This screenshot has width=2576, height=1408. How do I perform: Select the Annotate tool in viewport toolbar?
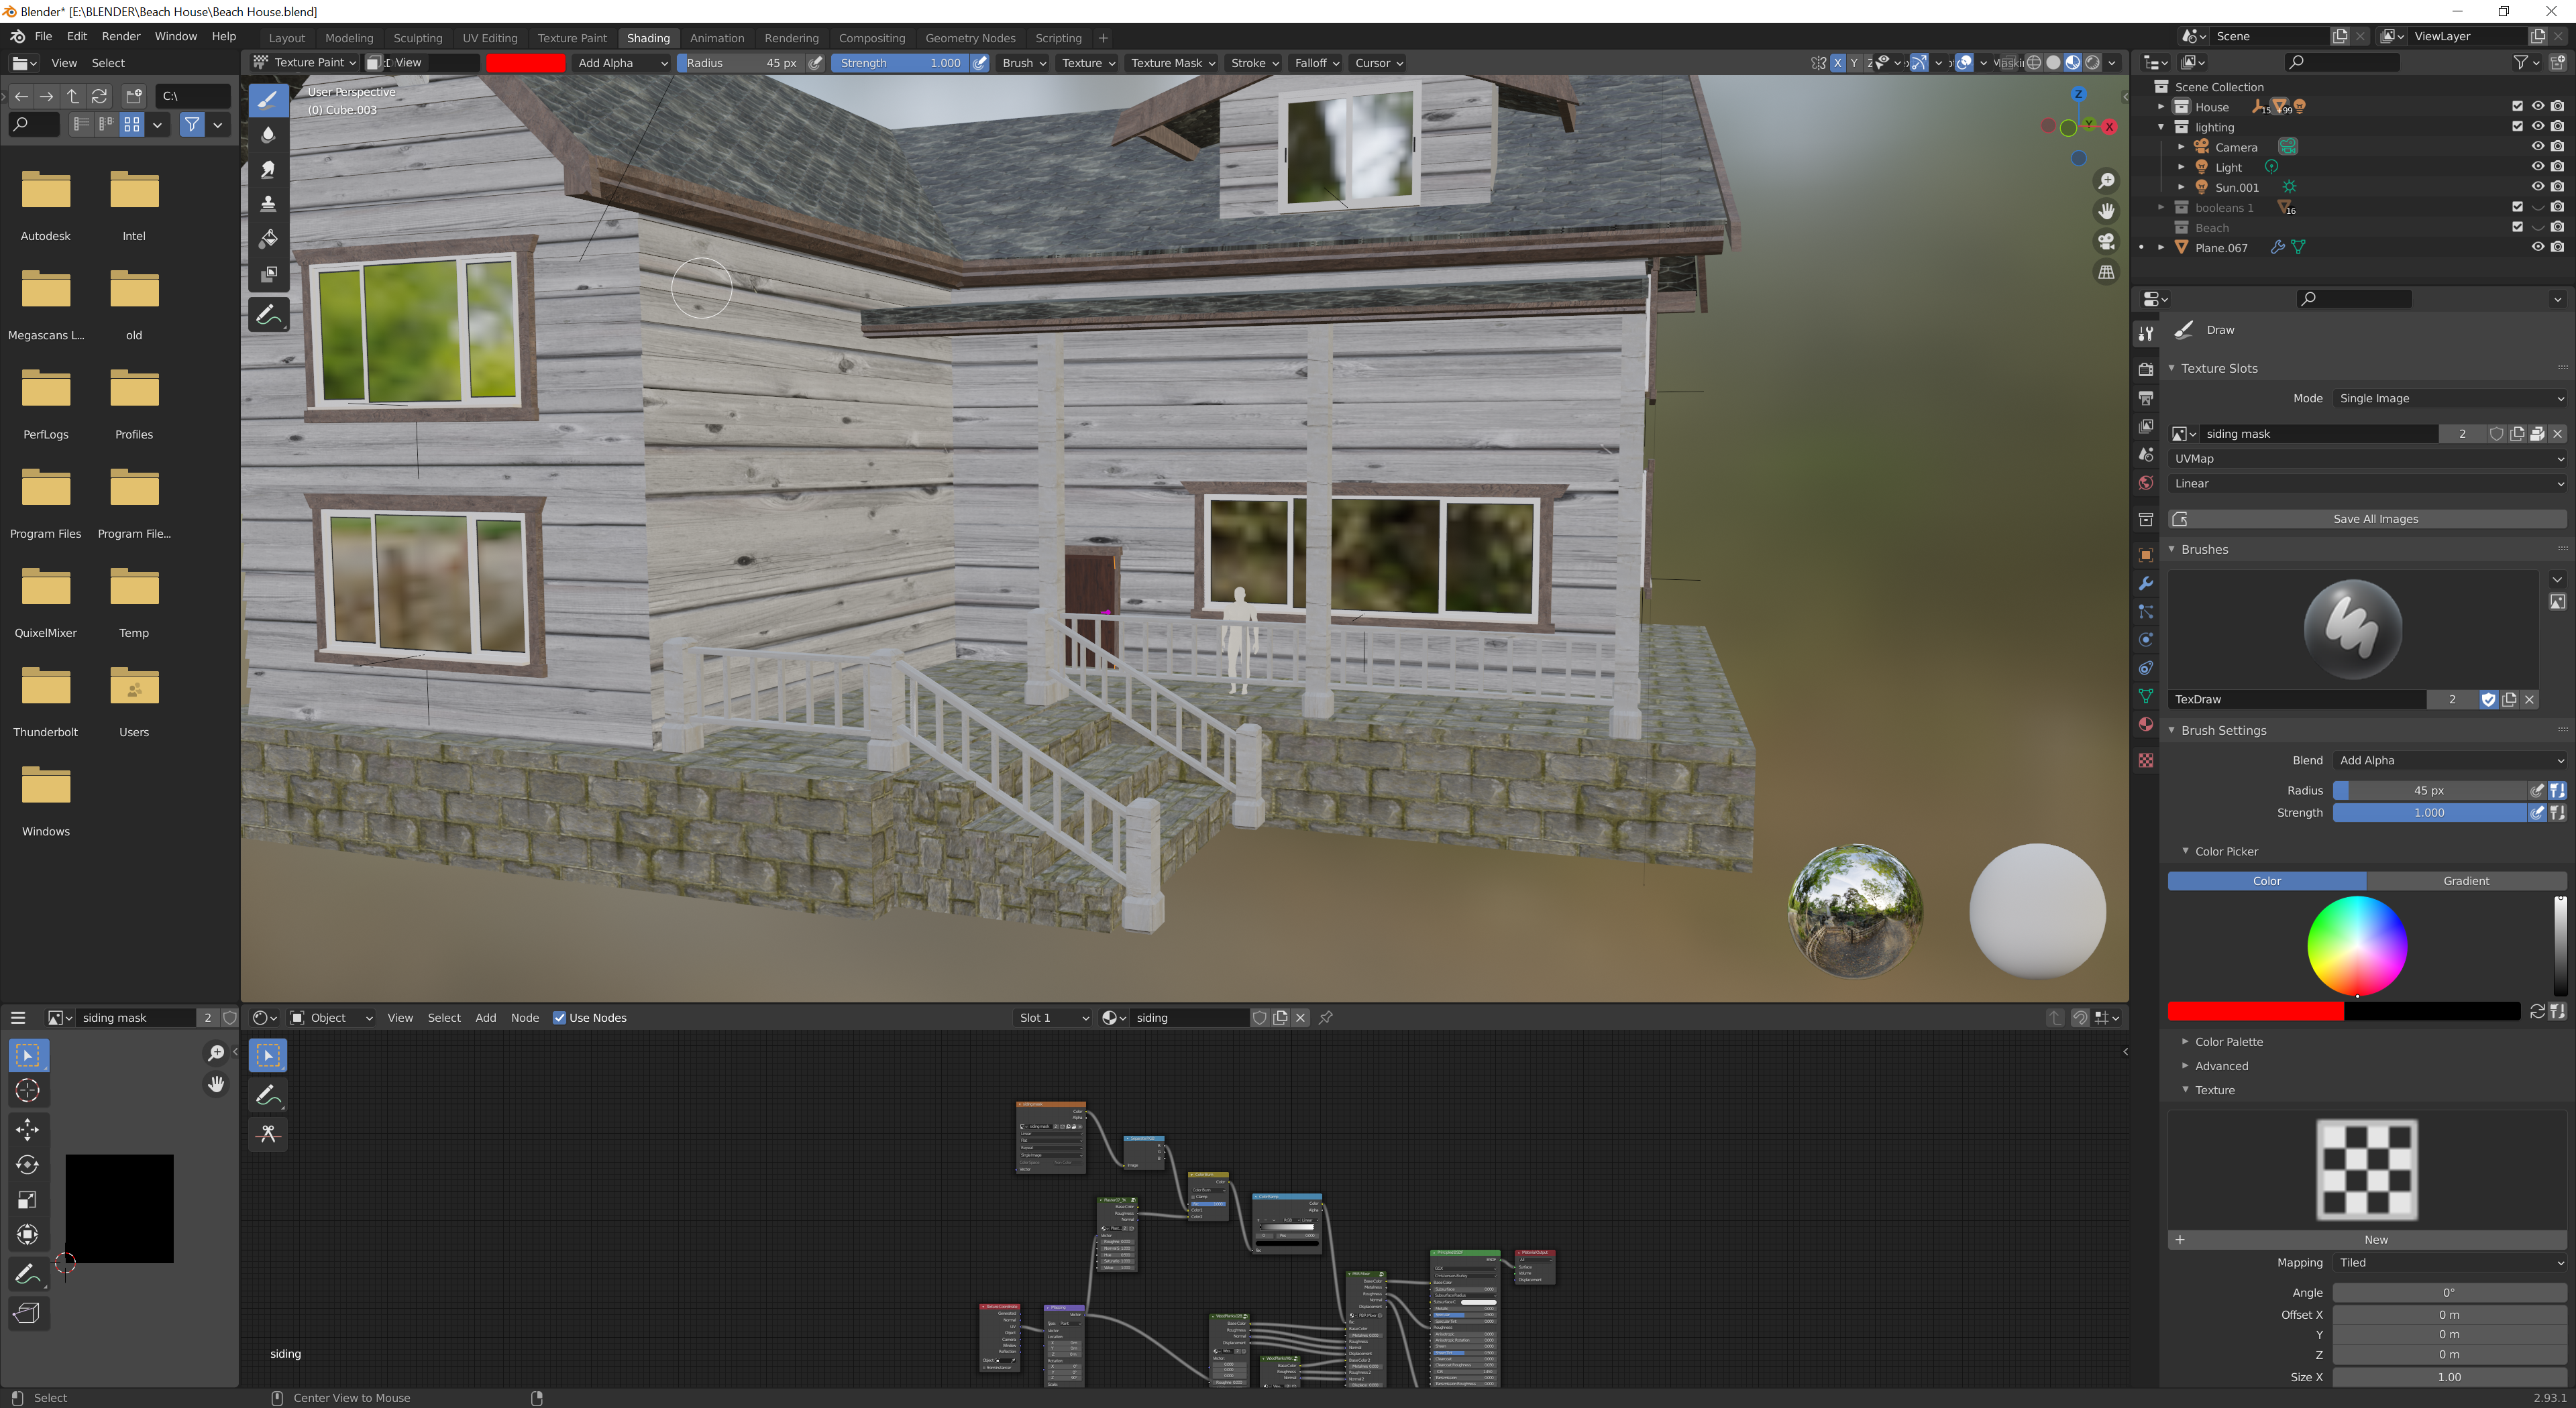pyautogui.click(x=268, y=316)
